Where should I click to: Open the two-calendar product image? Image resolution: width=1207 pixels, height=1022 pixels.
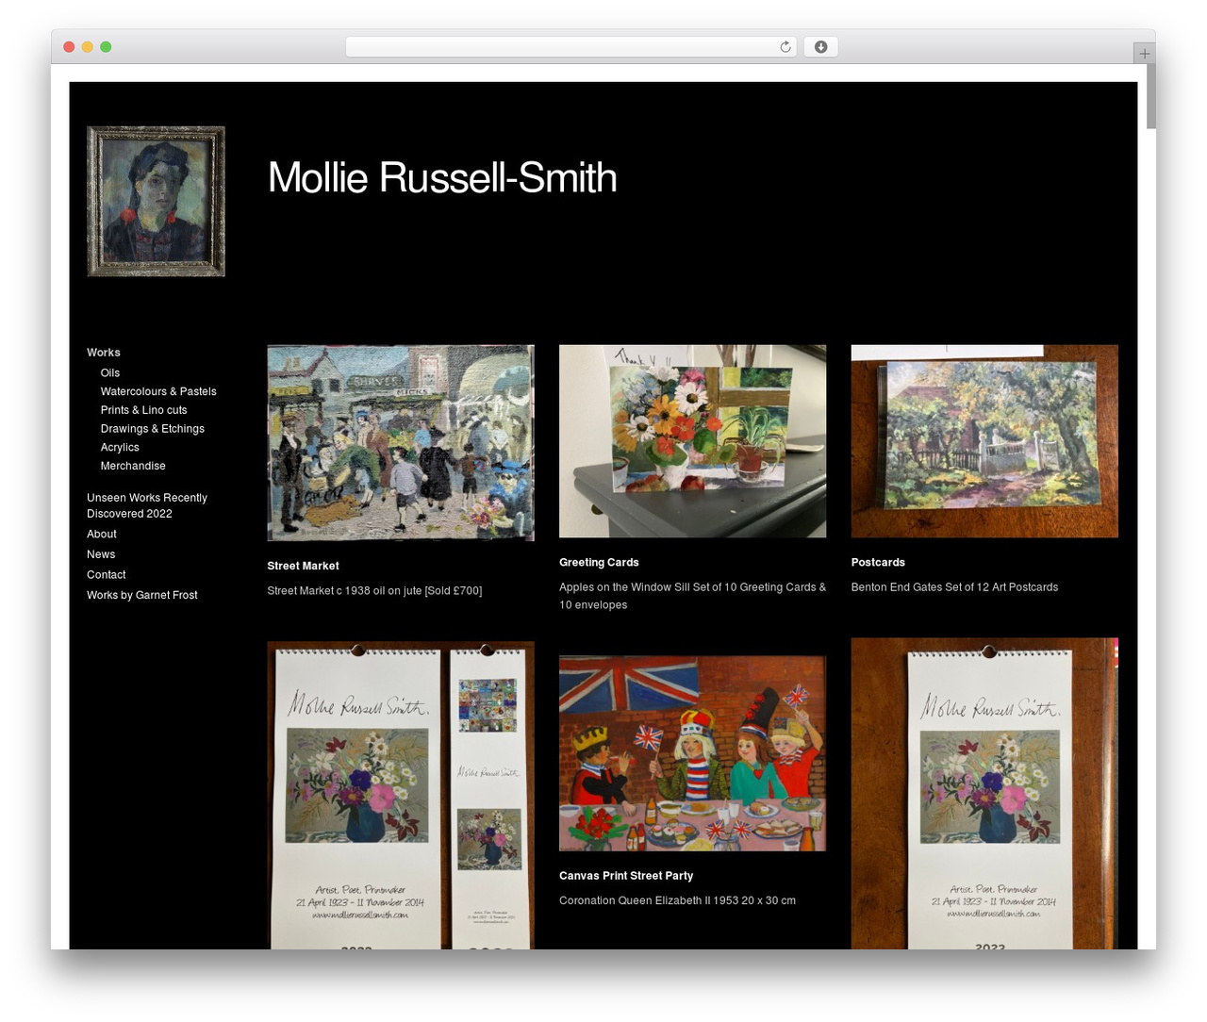(401, 795)
